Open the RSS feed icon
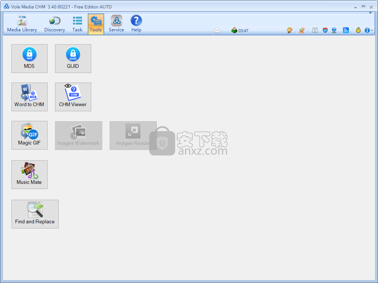Viewport: 378px width, 283px height. click(x=346, y=30)
